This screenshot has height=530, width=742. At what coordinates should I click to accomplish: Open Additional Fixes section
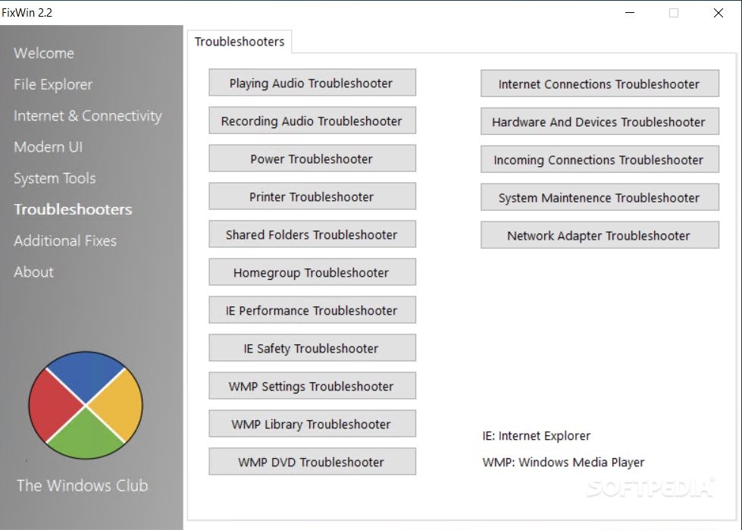tap(65, 240)
